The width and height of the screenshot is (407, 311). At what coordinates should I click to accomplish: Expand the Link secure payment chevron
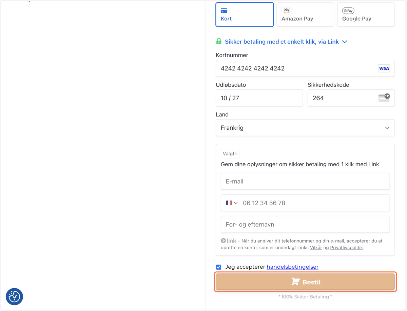coord(345,42)
